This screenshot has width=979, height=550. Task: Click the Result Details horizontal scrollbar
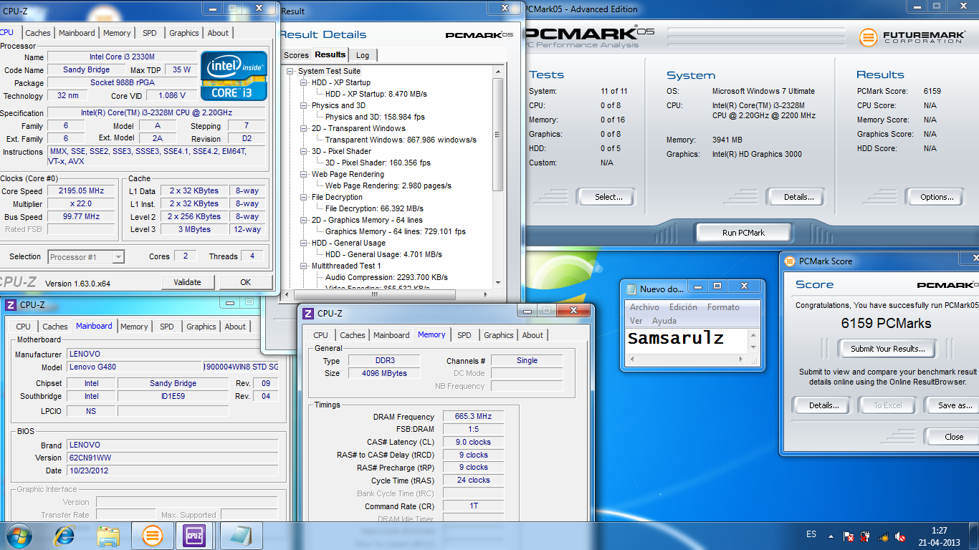(386, 293)
